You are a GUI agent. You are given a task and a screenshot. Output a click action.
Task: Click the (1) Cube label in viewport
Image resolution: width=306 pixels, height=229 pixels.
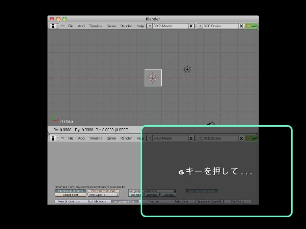[66, 122]
